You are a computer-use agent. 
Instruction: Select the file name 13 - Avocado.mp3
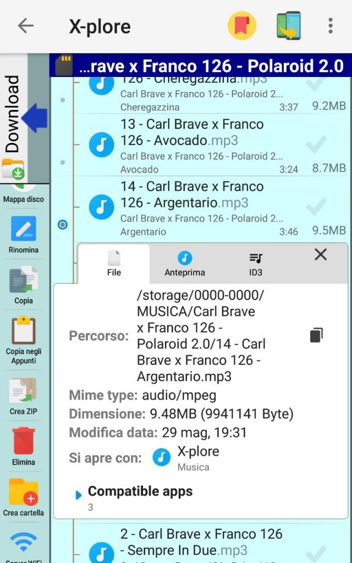click(192, 132)
